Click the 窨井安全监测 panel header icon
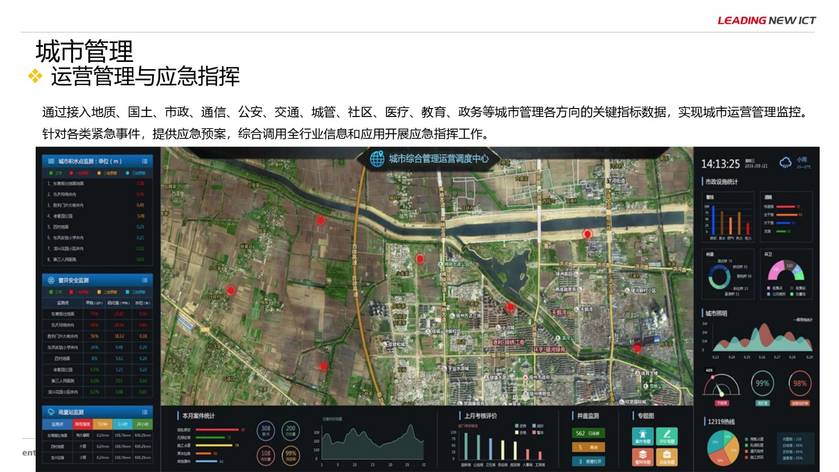The height and width of the screenshot is (472, 839). click(x=51, y=280)
